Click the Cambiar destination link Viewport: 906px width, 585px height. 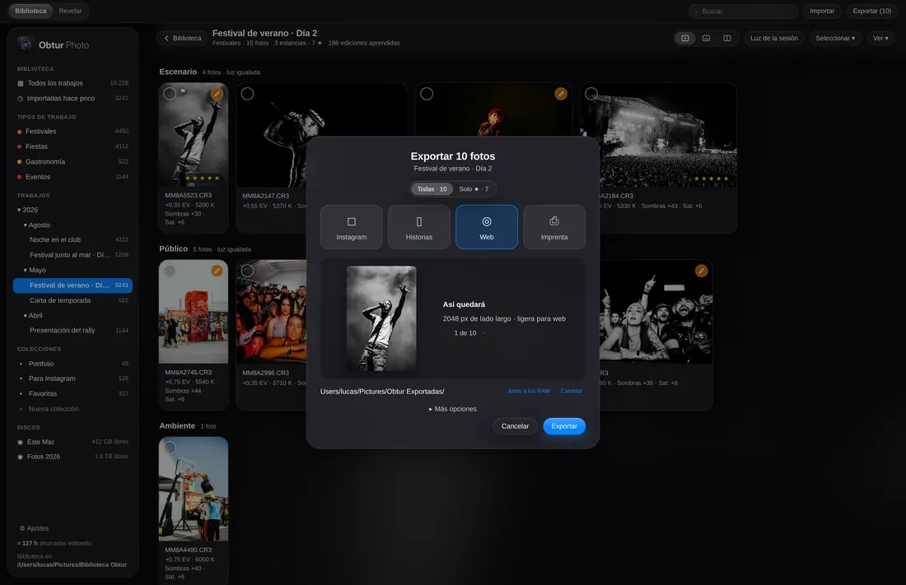coord(572,391)
